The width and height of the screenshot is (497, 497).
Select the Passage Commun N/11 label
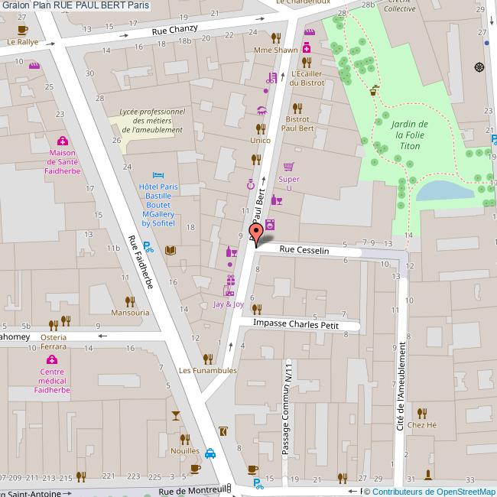[x=287, y=409]
